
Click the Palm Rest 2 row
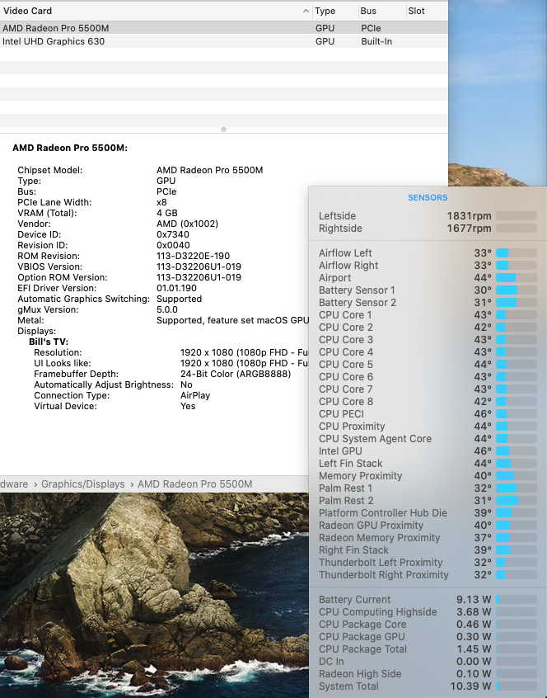tap(428, 500)
